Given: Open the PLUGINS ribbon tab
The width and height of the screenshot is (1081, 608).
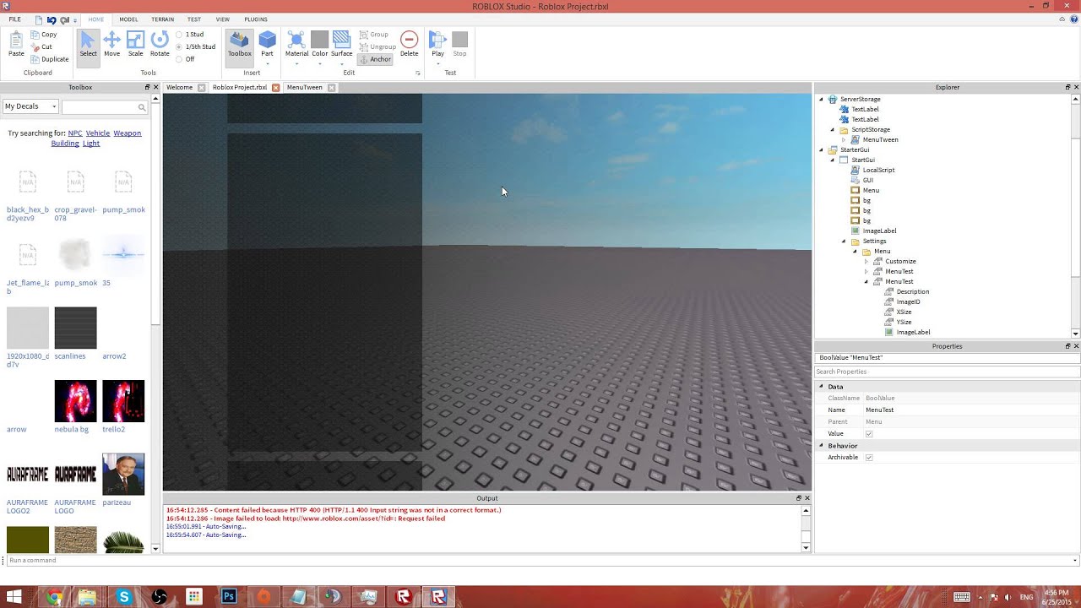Looking at the screenshot, I should tap(256, 19).
